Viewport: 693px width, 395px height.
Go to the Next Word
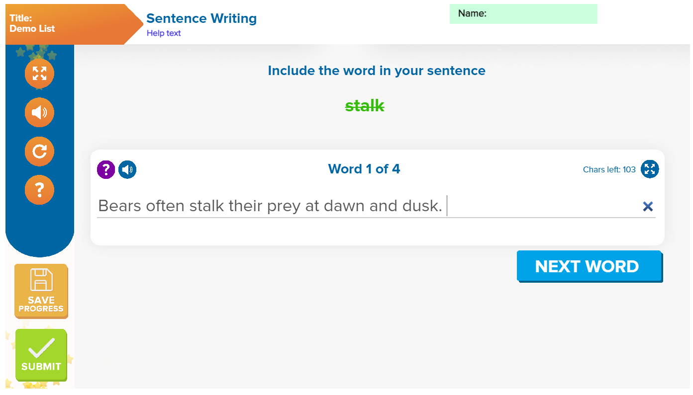pyautogui.click(x=589, y=266)
